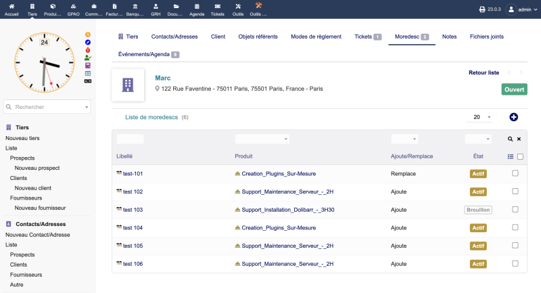Open the Documents folder icon
The height and width of the screenshot is (293, 541).
pos(176,6)
